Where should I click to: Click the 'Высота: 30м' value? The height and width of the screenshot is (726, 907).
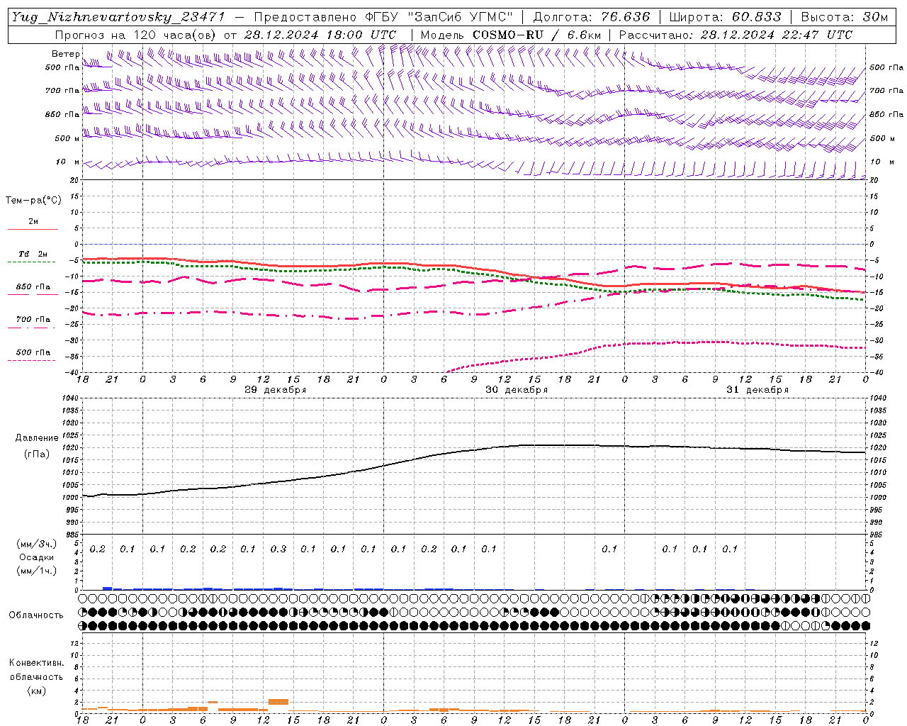(844, 17)
